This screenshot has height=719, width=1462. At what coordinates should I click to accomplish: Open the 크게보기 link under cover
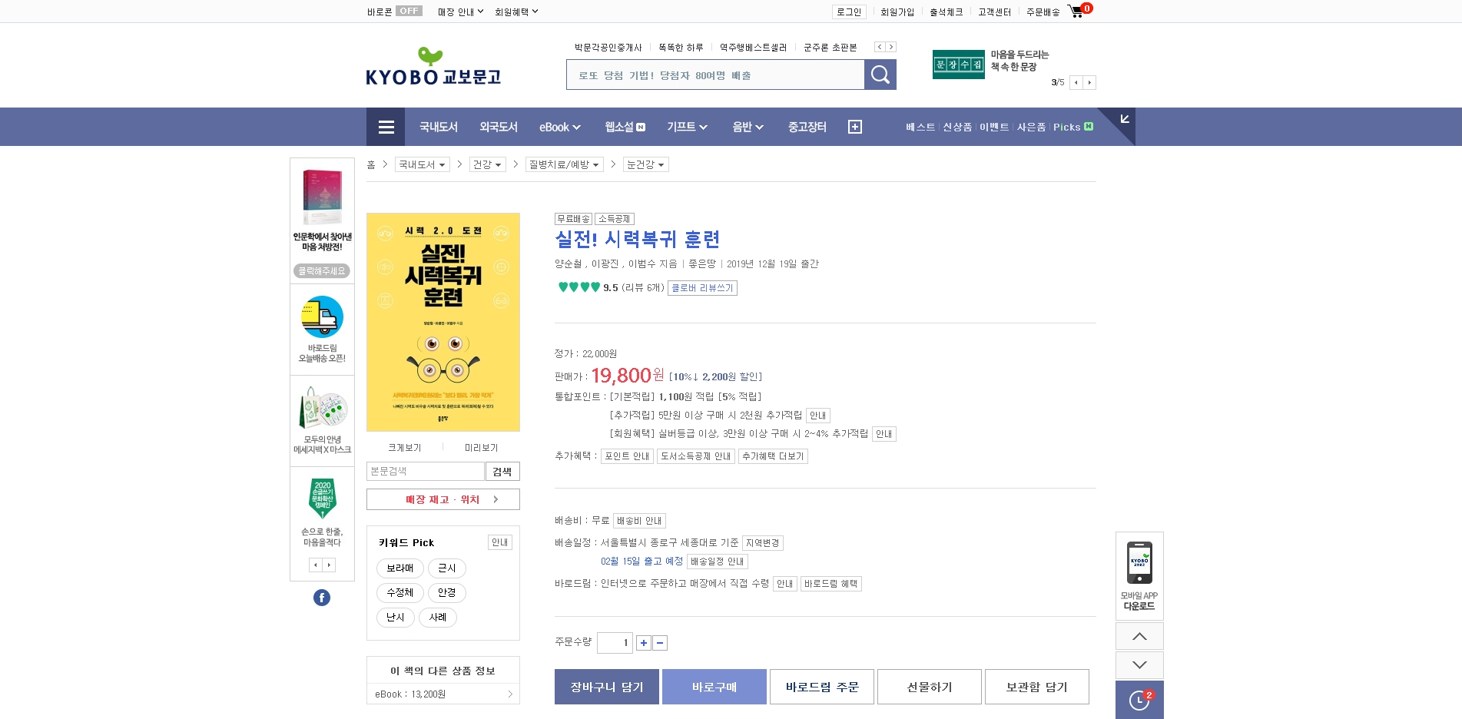(x=404, y=447)
